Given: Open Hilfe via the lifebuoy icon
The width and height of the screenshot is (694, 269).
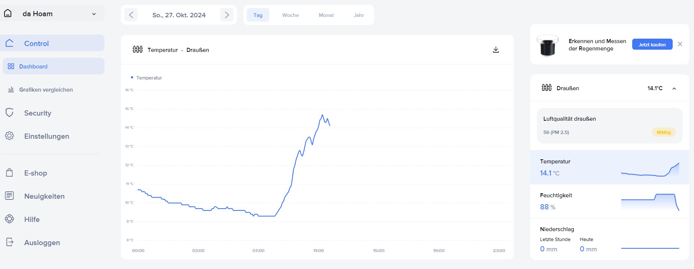Looking at the screenshot, I should pyautogui.click(x=10, y=219).
